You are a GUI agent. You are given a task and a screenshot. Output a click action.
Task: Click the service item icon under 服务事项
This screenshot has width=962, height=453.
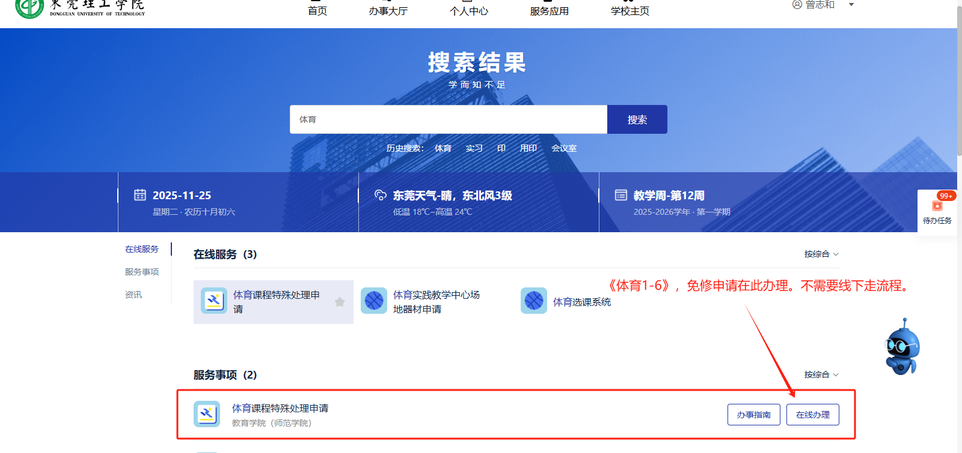pyautogui.click(x=207, y=414)
